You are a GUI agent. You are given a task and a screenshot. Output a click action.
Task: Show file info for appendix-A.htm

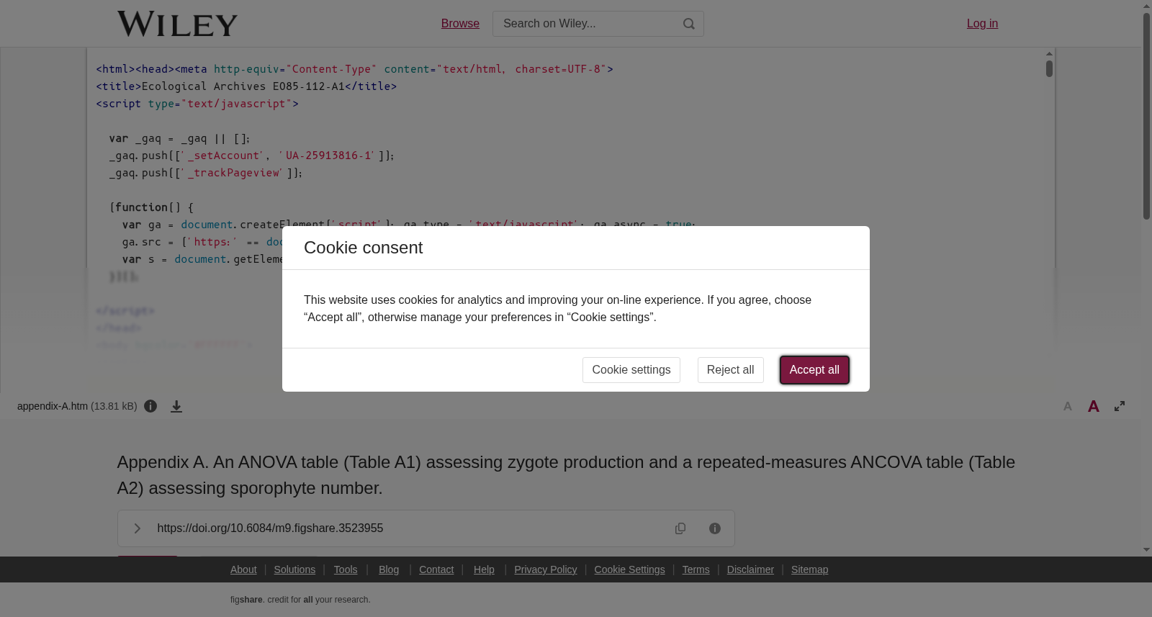pyautogui.click(x=150, y=406)
